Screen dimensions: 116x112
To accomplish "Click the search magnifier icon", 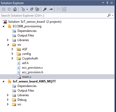I will 109,15.
